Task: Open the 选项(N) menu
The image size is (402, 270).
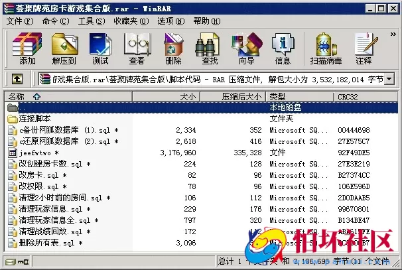Action: [x=170, y=21]
